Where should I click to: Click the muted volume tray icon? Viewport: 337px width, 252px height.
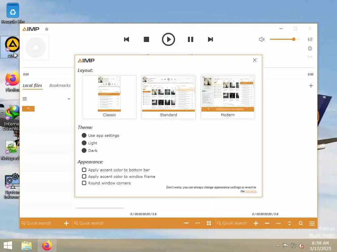pos(301,246)
